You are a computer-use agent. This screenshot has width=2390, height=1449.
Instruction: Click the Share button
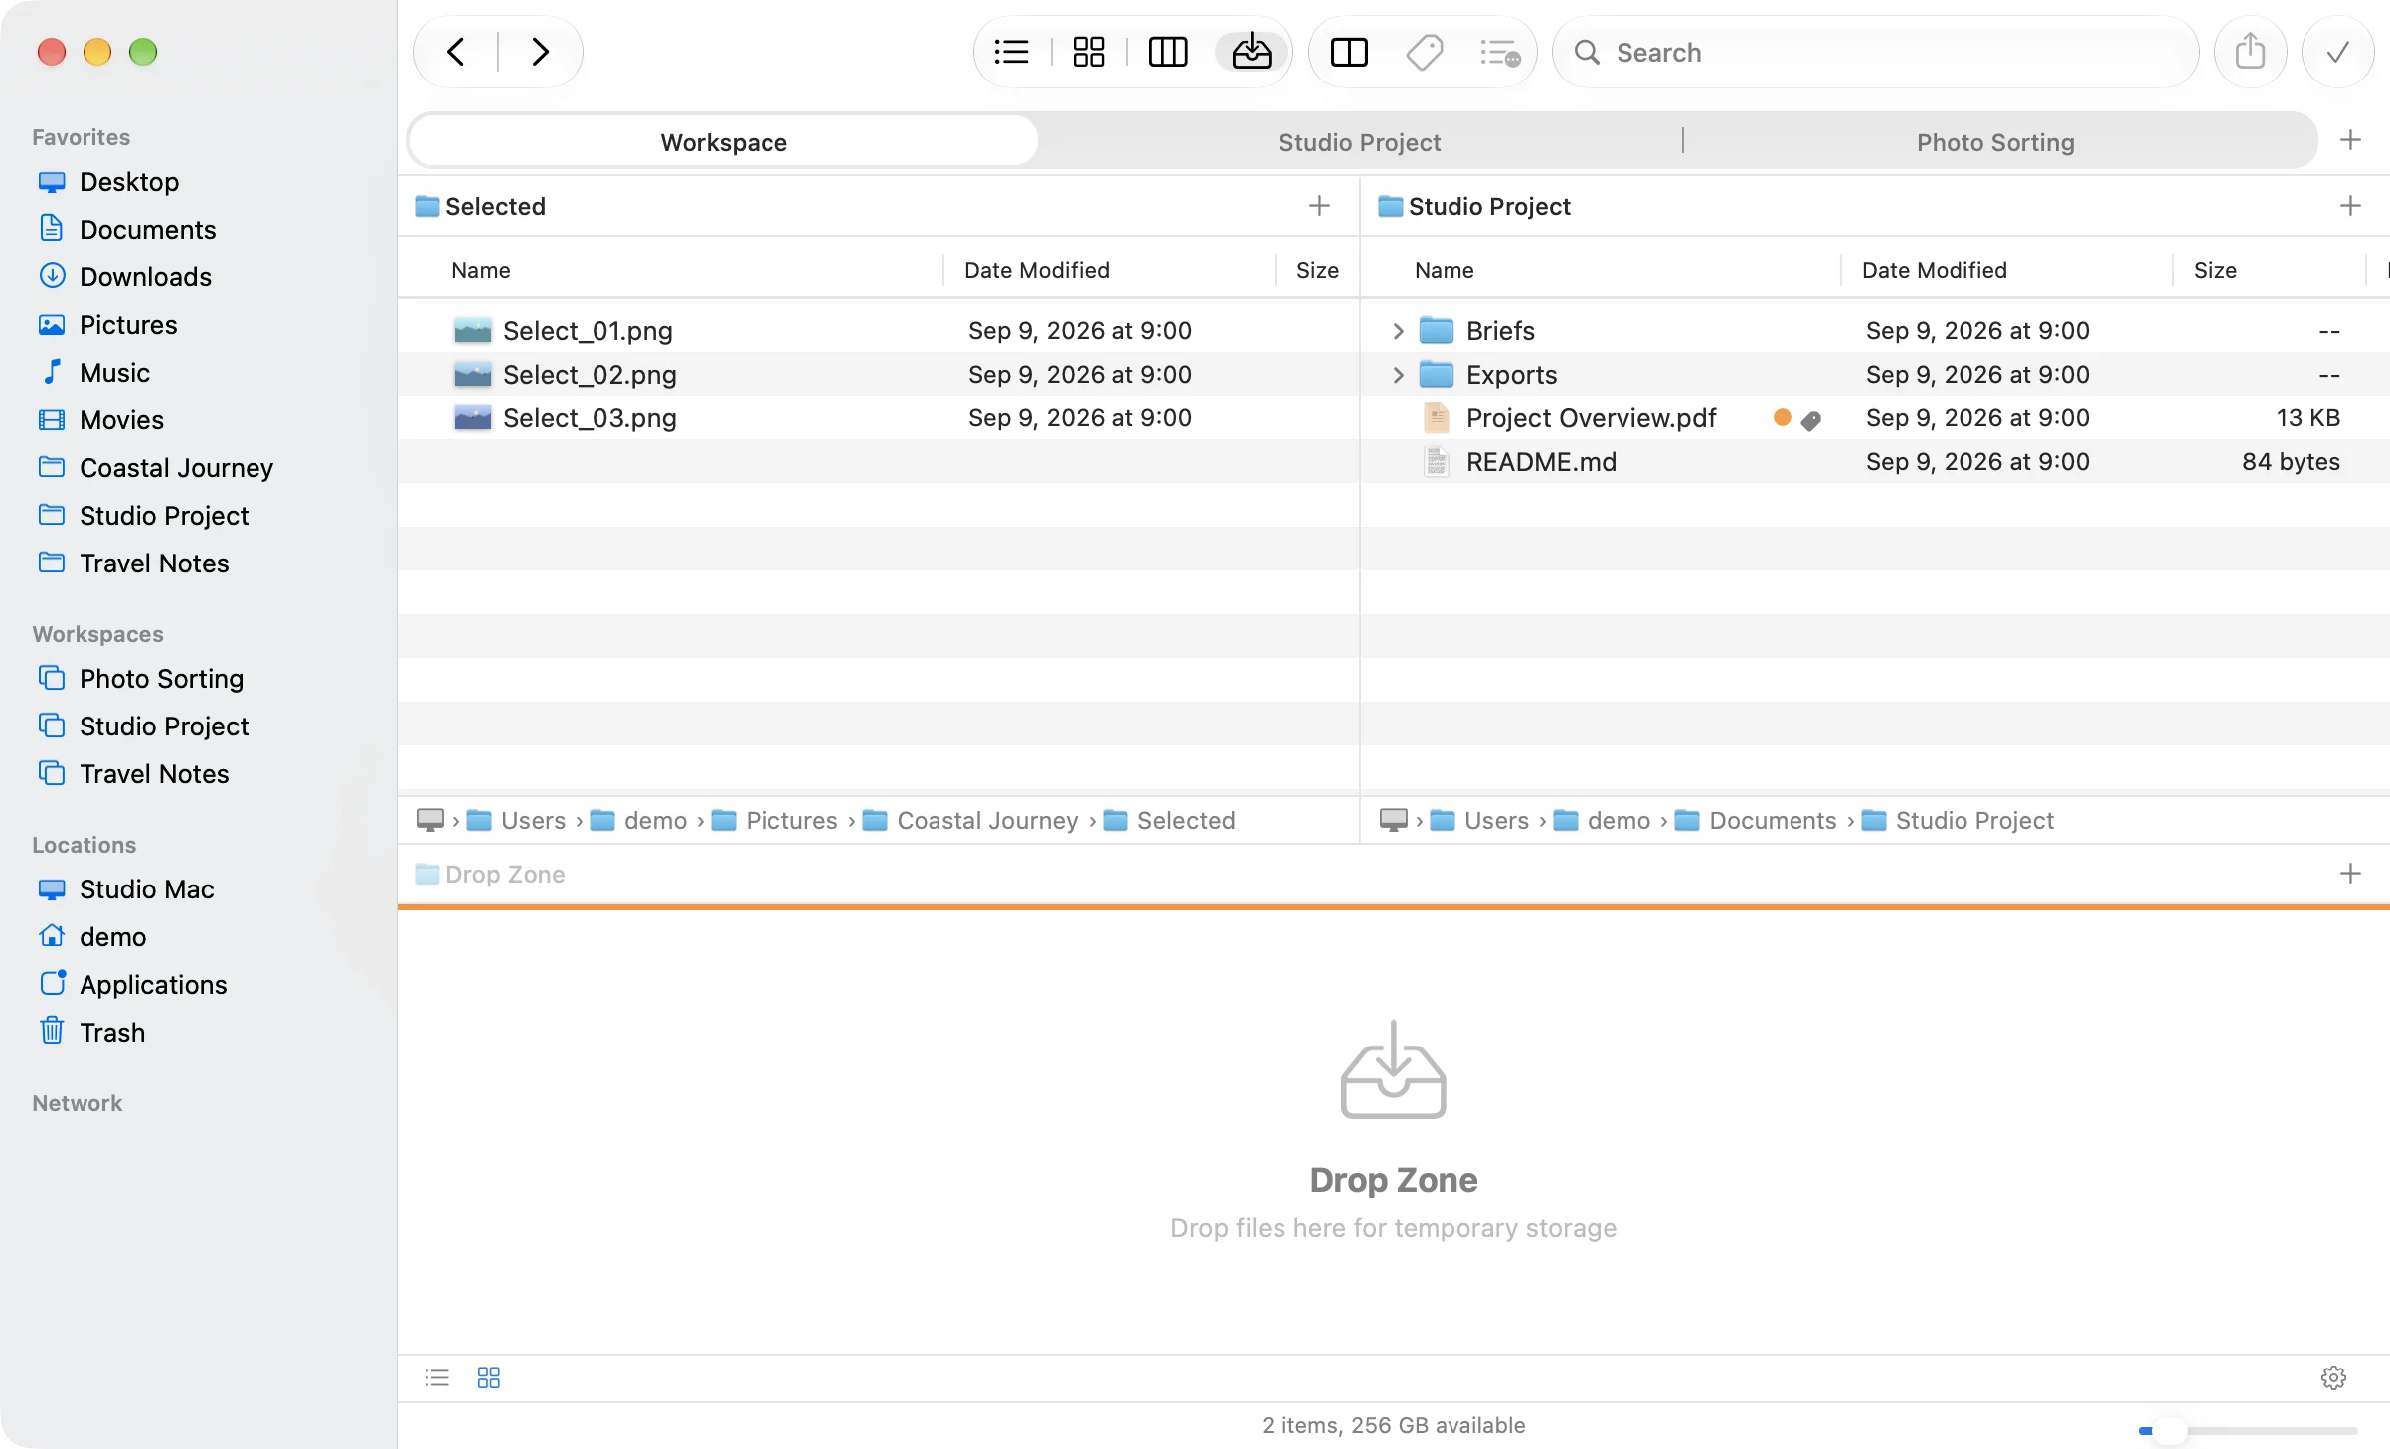tap(2250, 52)
